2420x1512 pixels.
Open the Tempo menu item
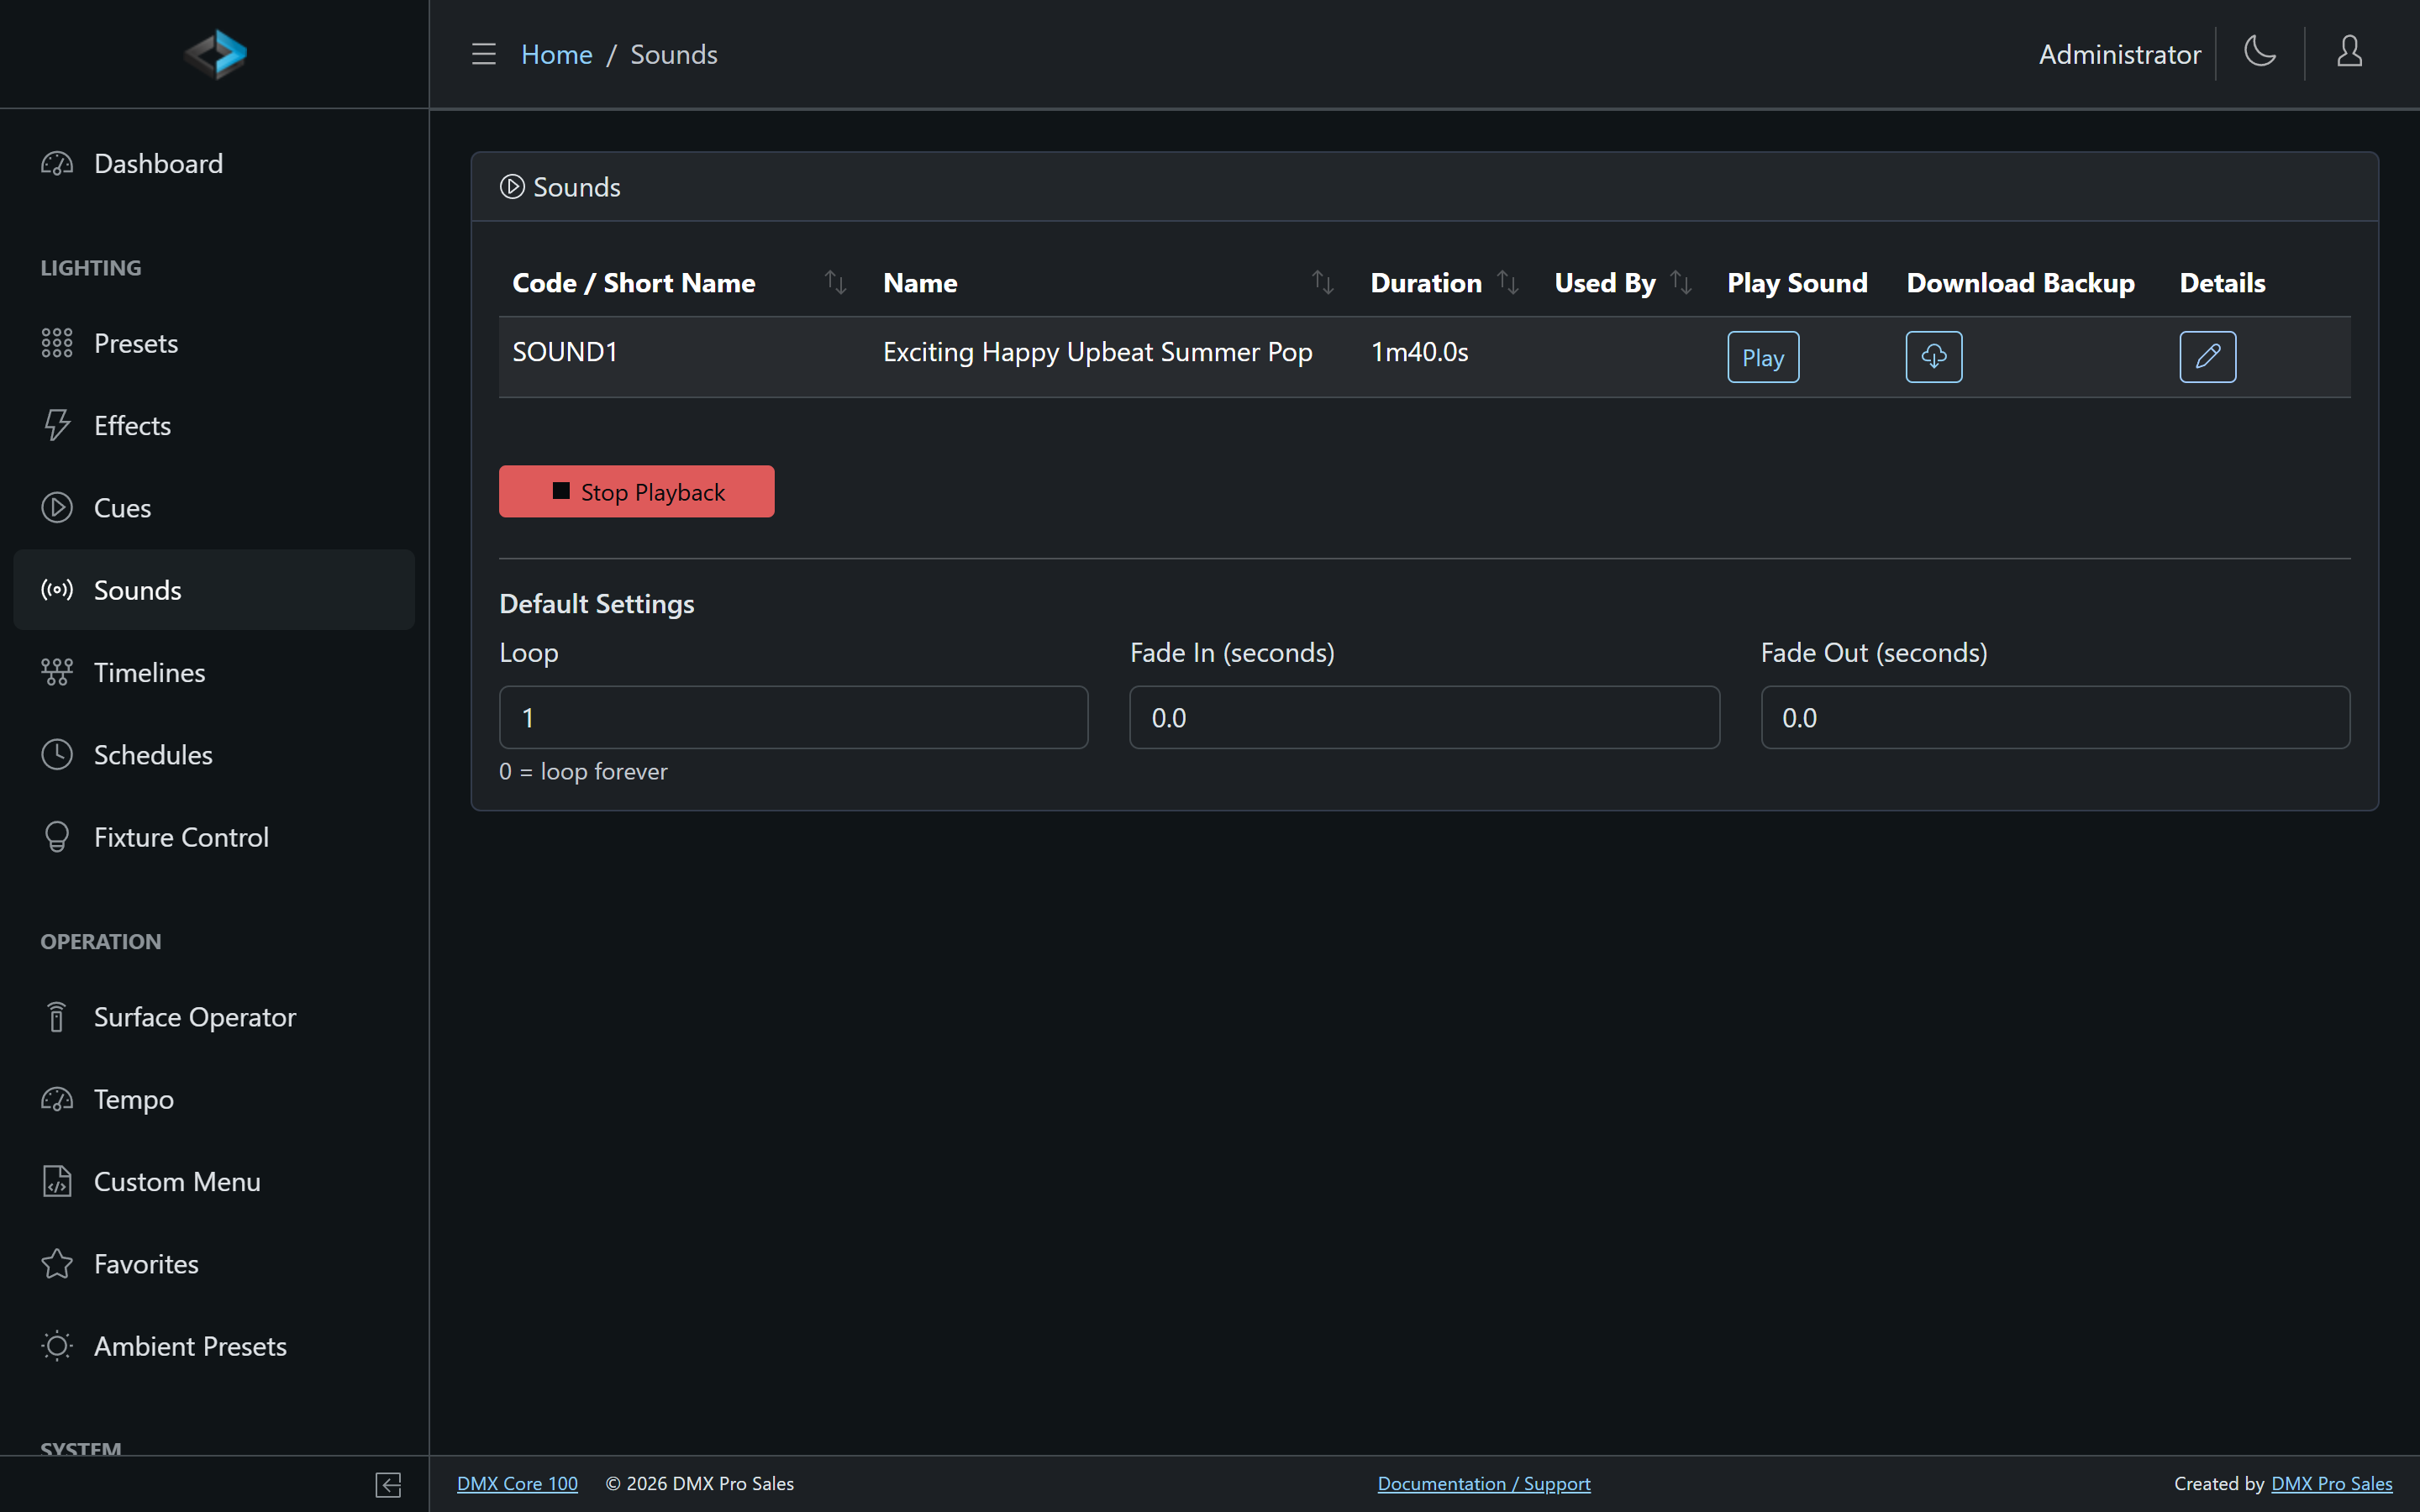214,1099
